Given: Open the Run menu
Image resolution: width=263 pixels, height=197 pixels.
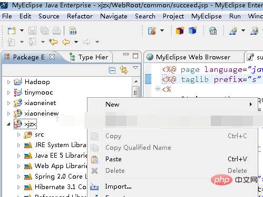Looking at the screenshot, I should click(235, 16).
